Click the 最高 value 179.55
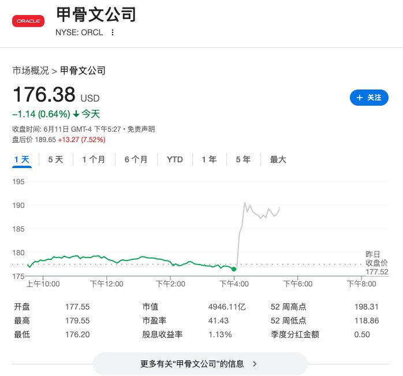Screen dimensions: 403x376 77,321
